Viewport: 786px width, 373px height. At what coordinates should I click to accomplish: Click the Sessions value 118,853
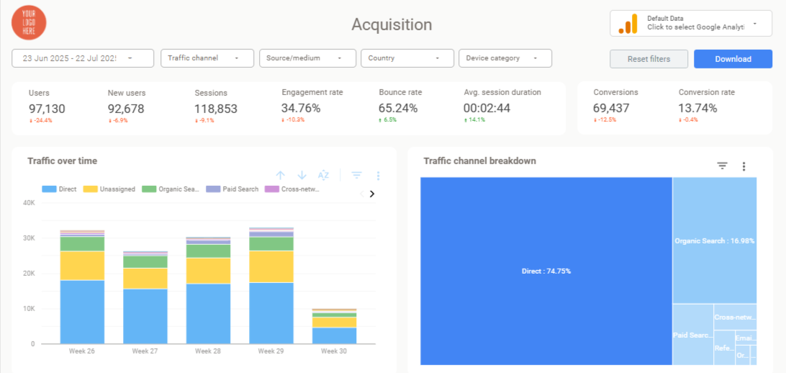pos(216,108)
